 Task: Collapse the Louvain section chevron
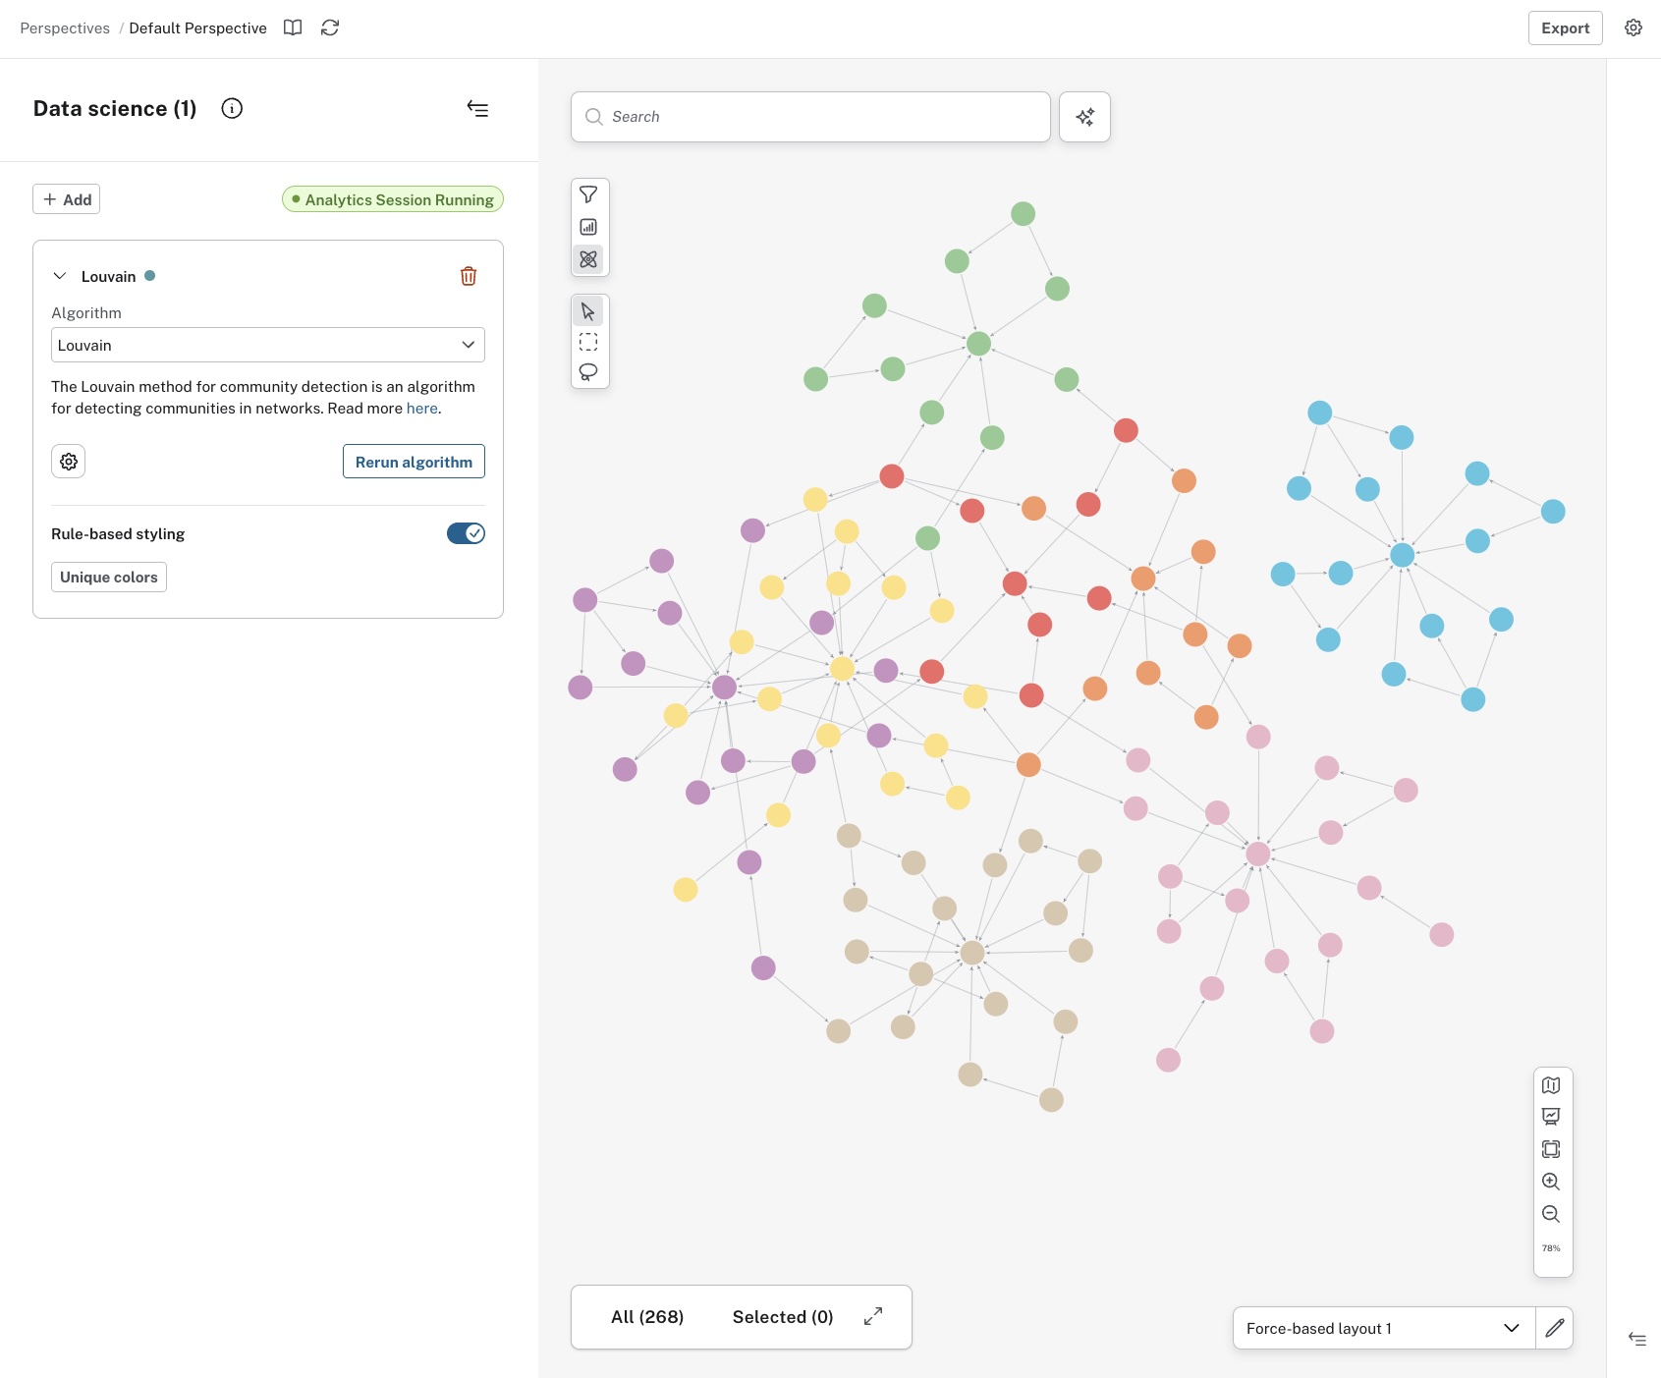click(60, 276)
